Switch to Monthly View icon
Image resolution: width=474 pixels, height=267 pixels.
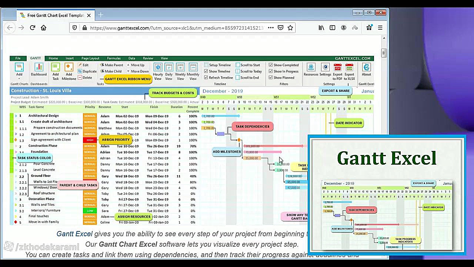(x=193, y=67)
